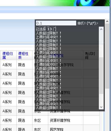
Task: Sort by the 课程归属 column header
Action: pyautogui.click(x=8, y=56)
